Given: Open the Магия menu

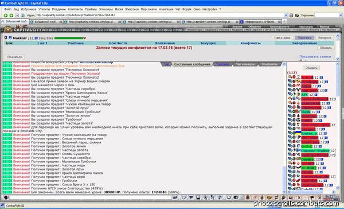Looking at the screenshot, I should [119, 9].
